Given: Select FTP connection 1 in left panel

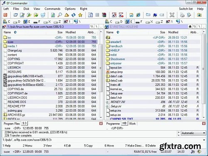Looking at the screenshot, I should 67,22.
